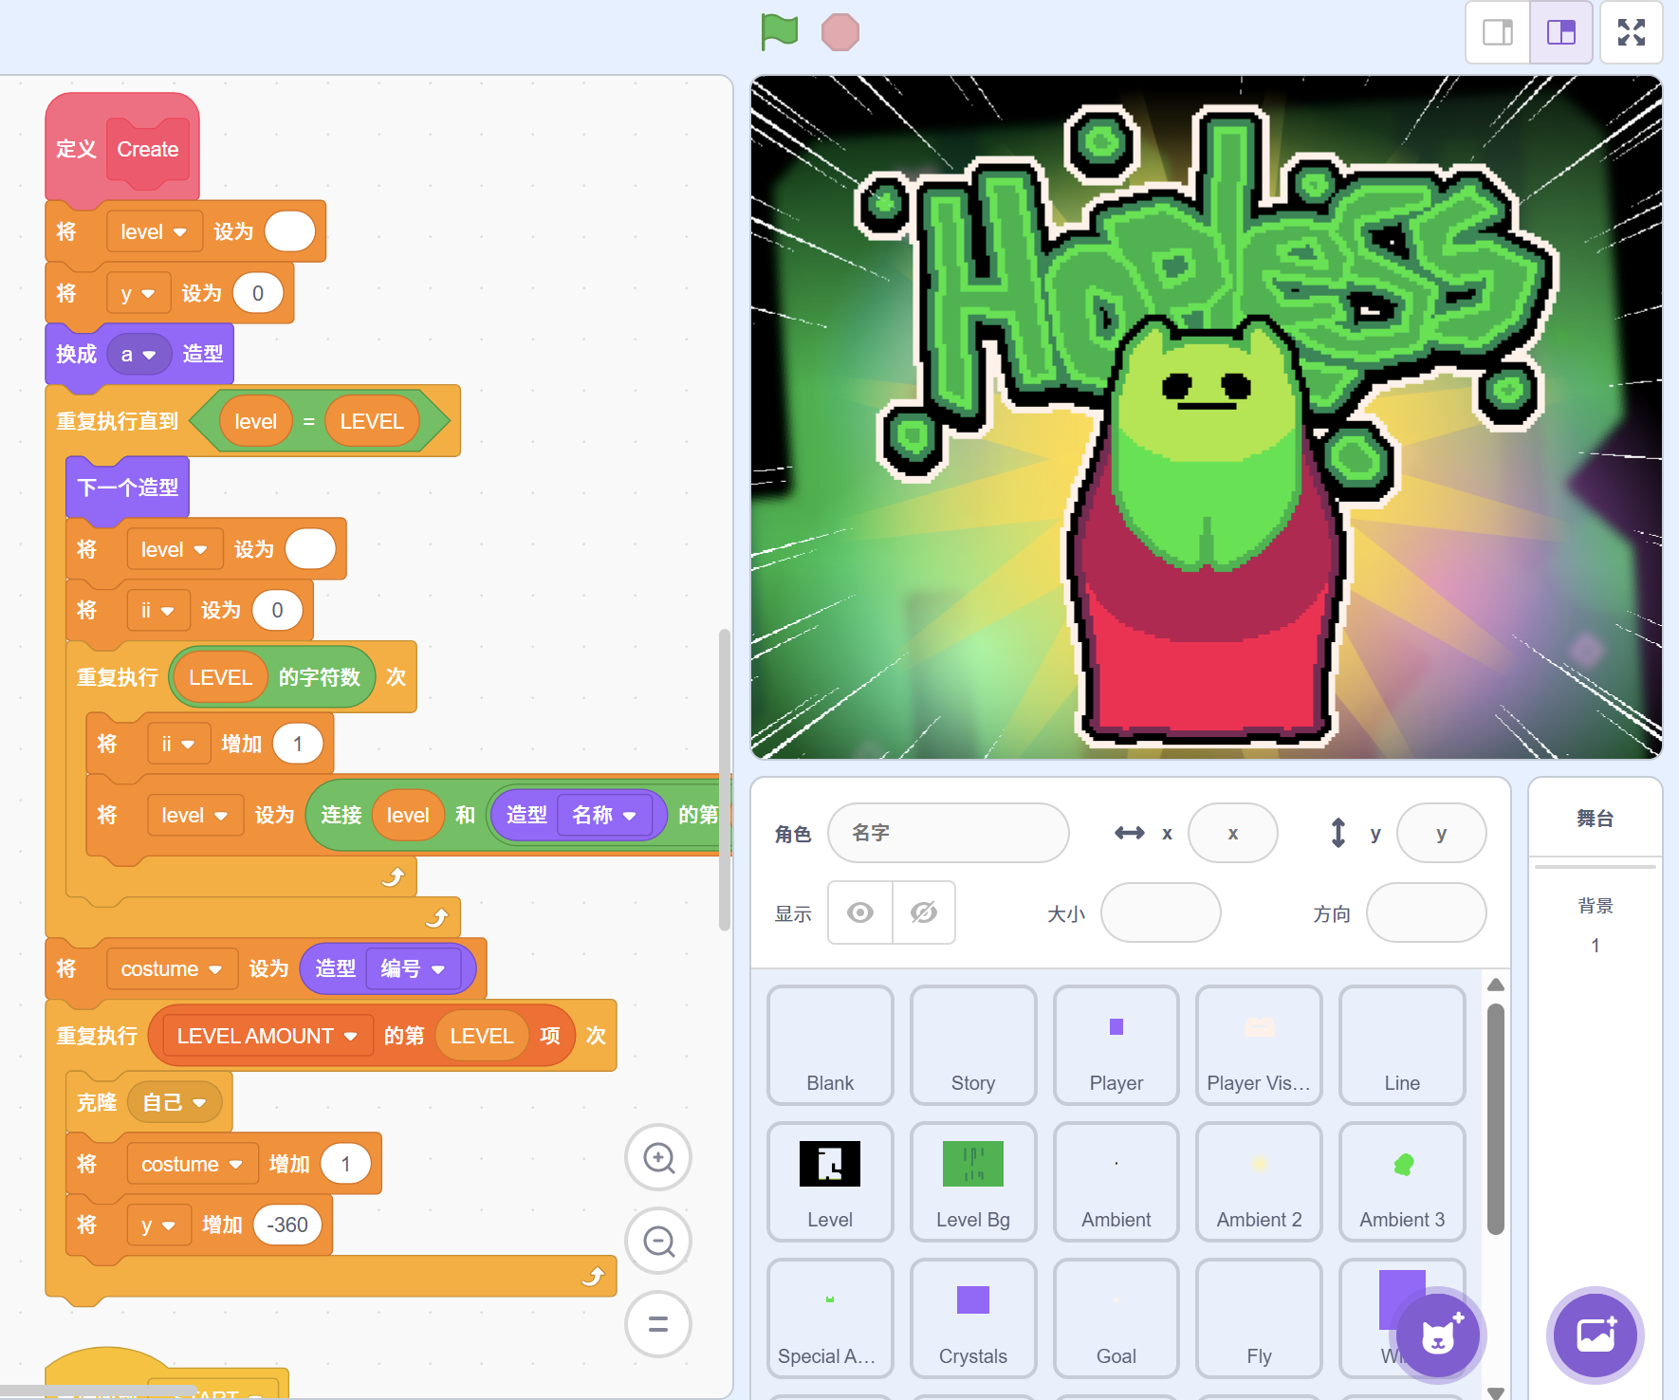1679x1400 pixels.
Task: Open the choose a backdrop button
Action: (1596, 1336)
